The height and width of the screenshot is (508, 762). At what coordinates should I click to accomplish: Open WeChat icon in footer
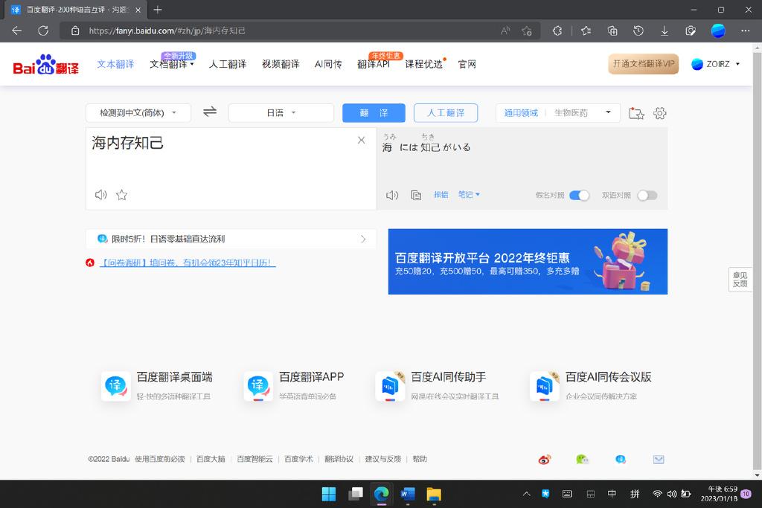coord(582,459)
